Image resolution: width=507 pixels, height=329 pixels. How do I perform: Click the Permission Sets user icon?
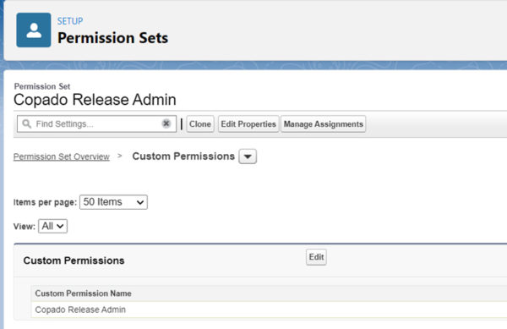point(34,30)
